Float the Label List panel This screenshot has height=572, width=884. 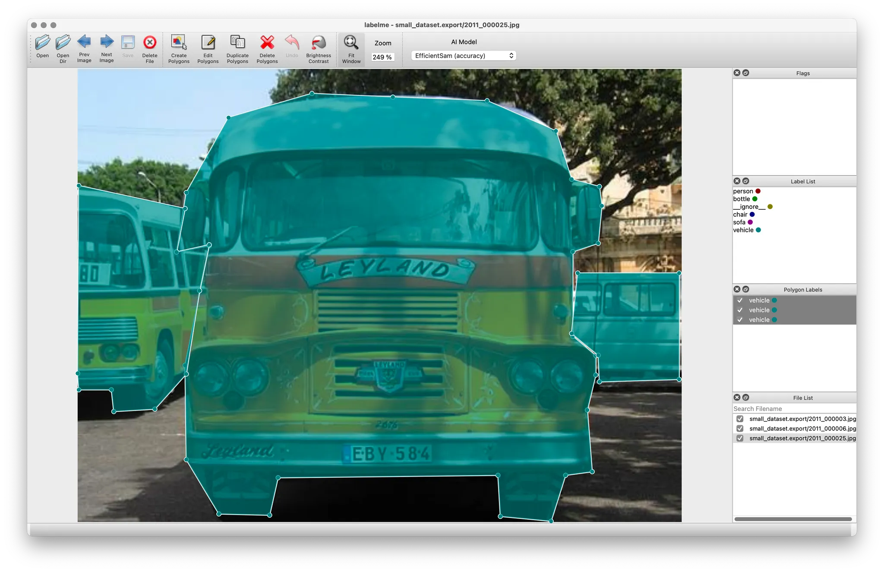(746, 181)
